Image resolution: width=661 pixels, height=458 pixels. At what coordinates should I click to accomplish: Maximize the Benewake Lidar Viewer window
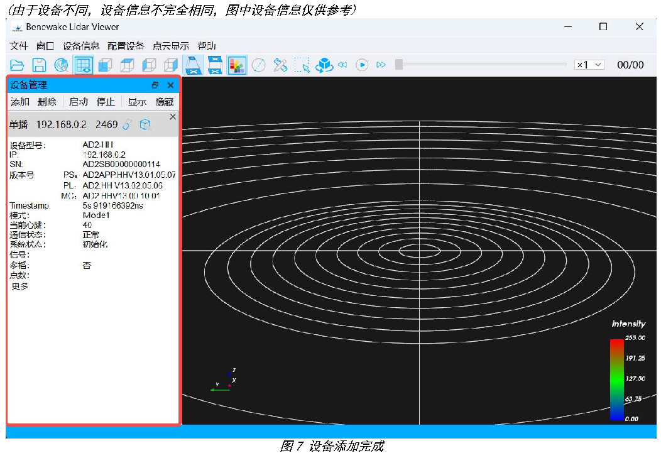point(603,26)
